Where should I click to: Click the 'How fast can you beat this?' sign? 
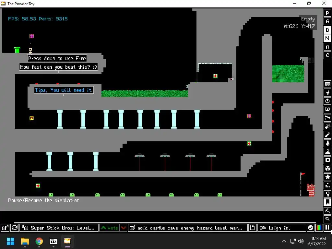[58, 67]
